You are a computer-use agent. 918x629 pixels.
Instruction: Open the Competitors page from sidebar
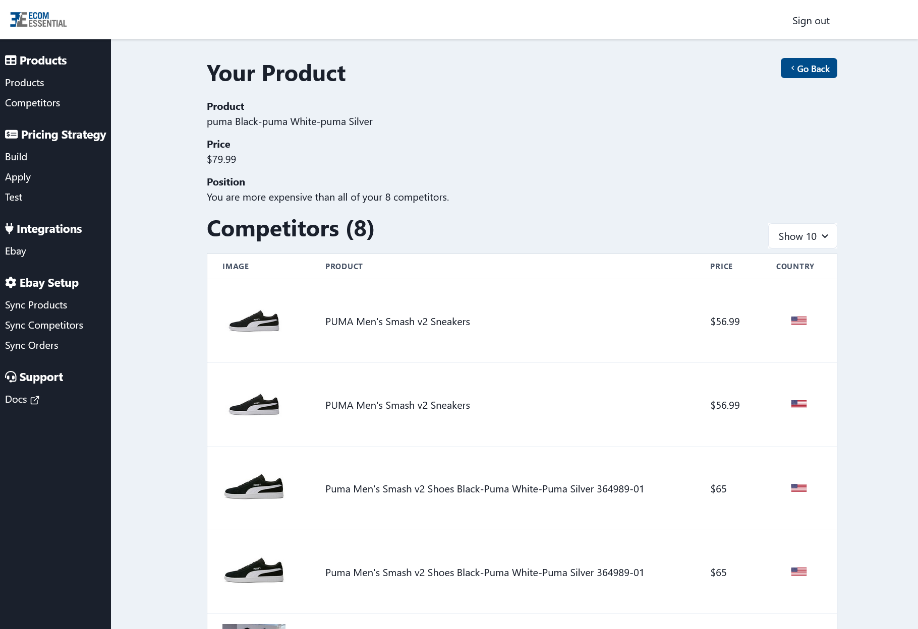tap(32, 102)
